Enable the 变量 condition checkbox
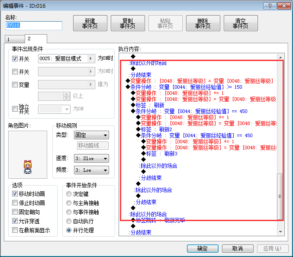 pos(15,85)
